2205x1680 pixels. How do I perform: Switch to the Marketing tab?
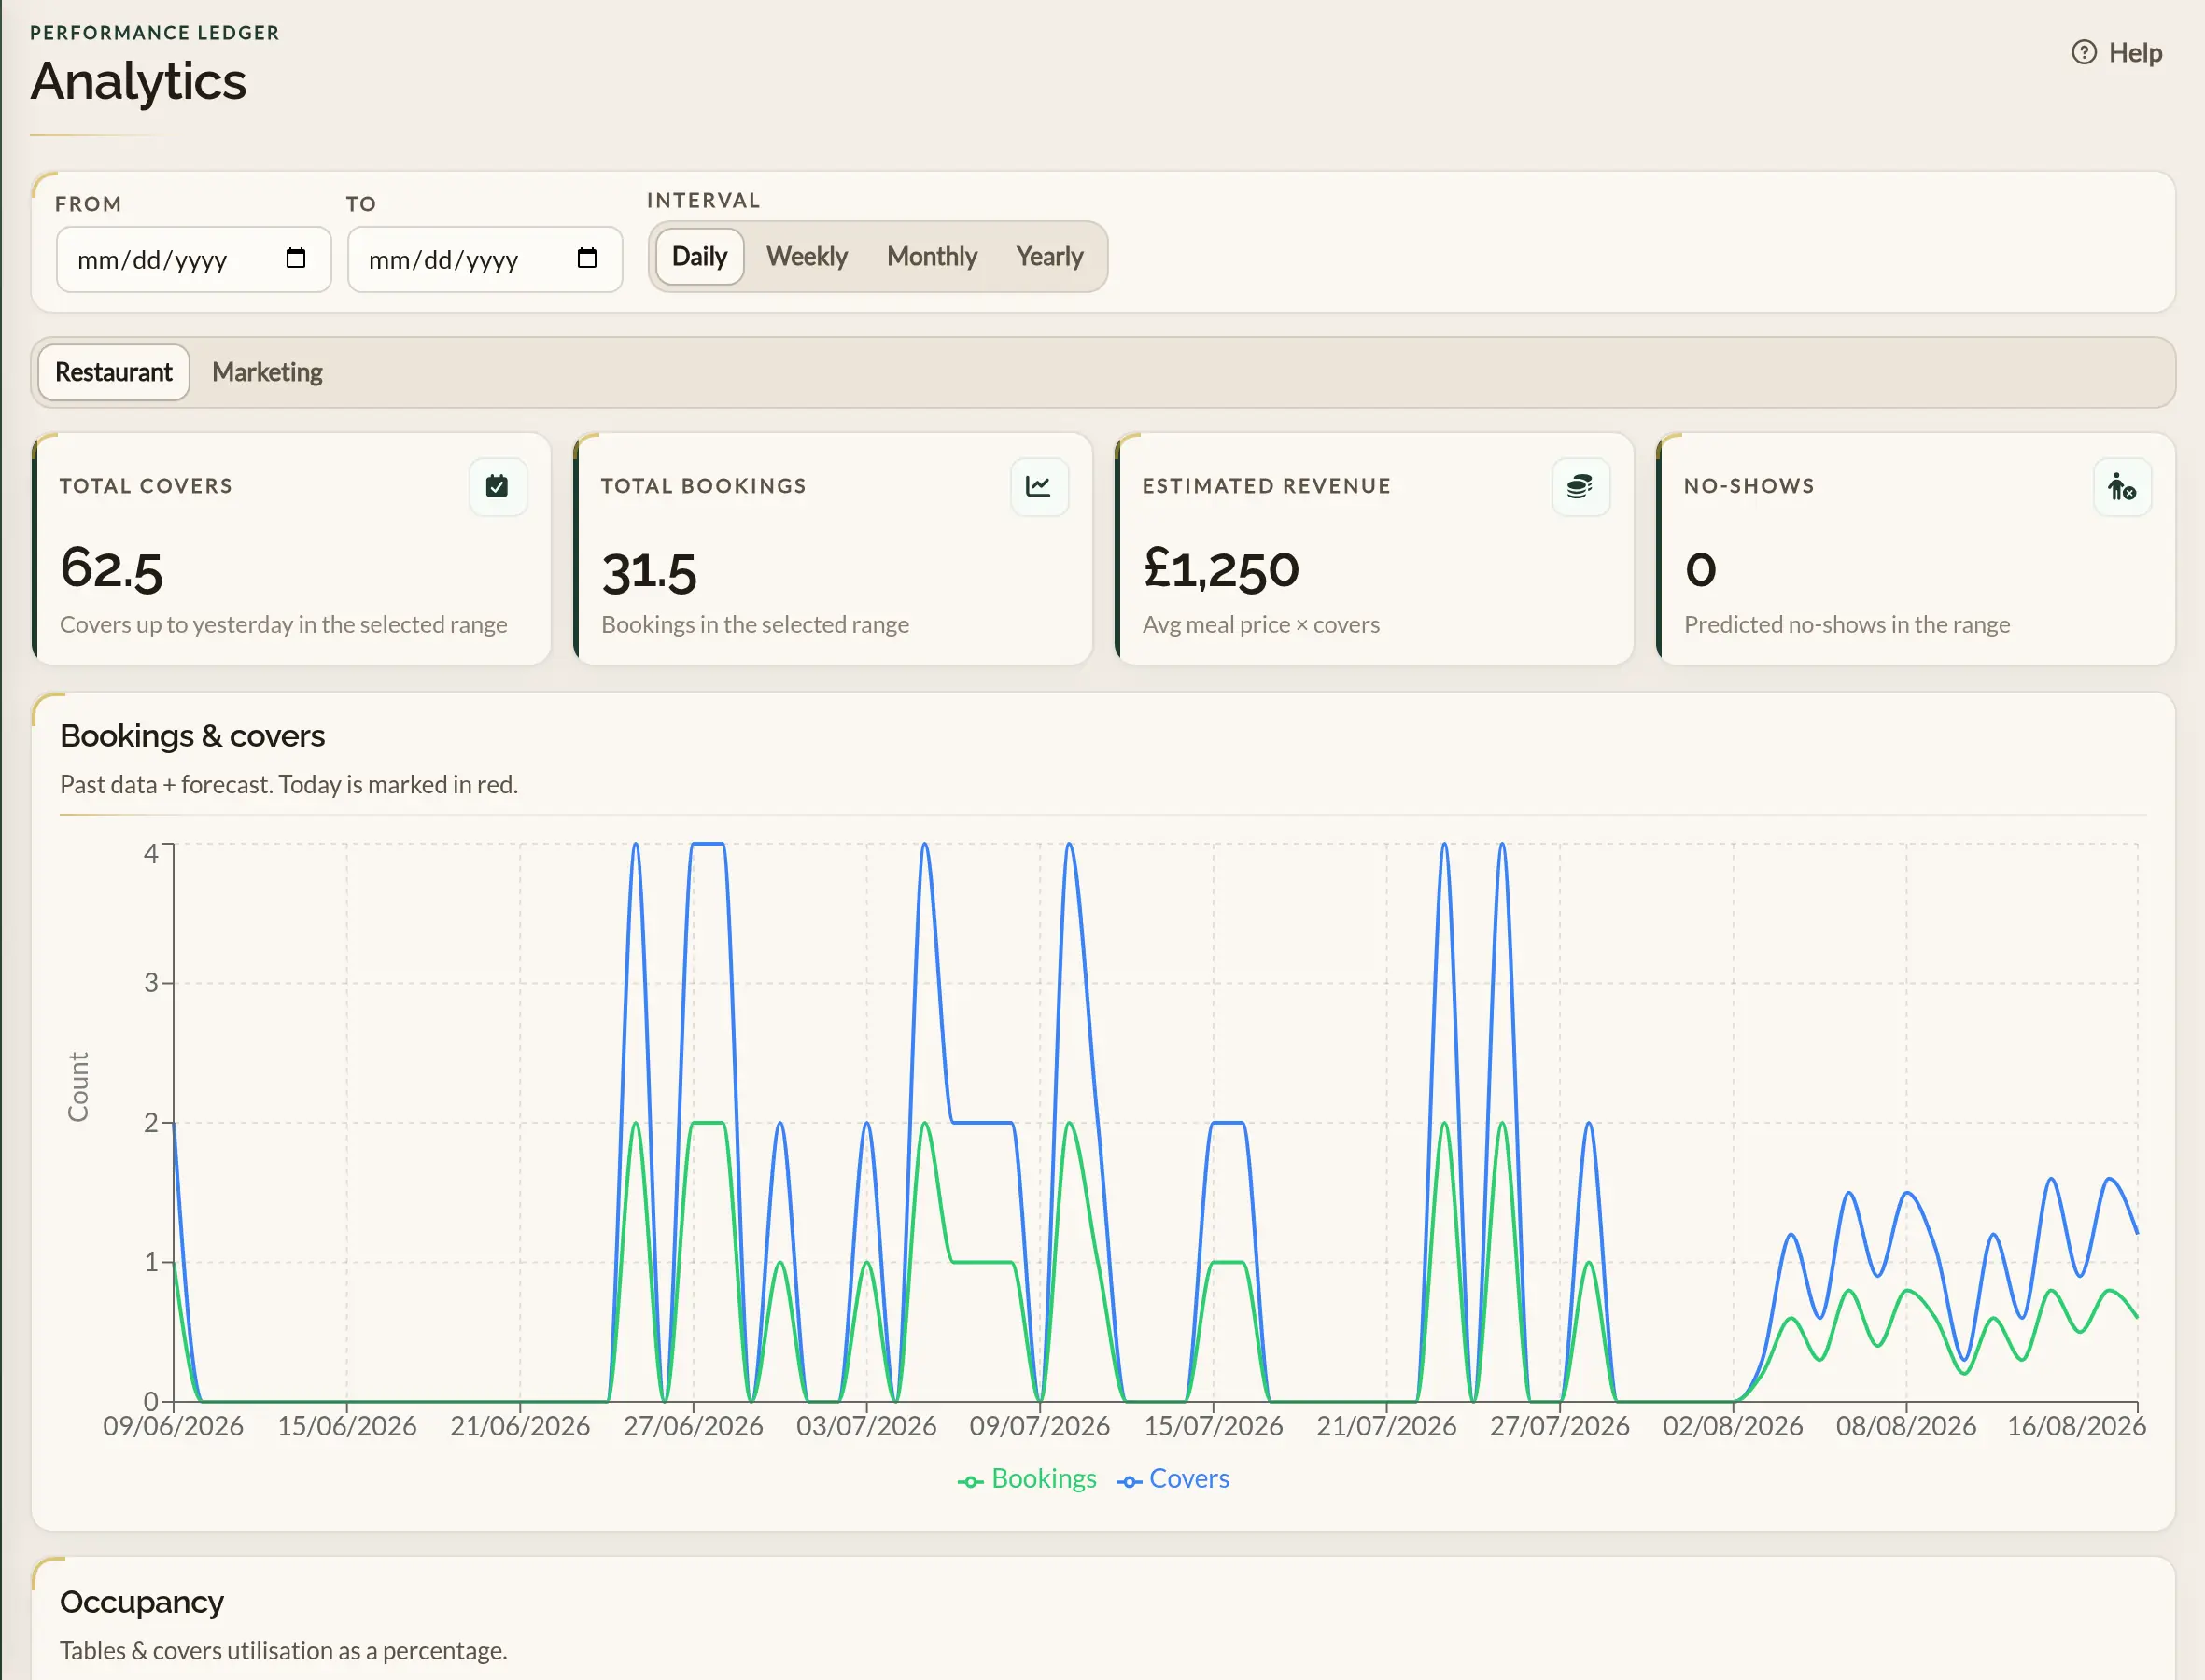pyautogui.click(x=267, y=372)
